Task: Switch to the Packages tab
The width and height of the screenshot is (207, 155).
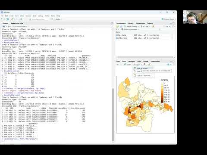Action: [132, 61]
